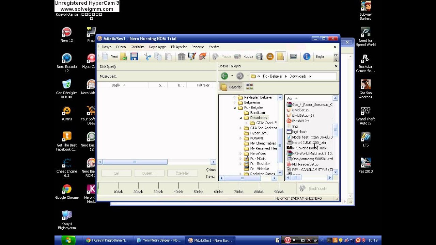Image resolution: width=436 pixels, height=245 pixels.
Task: Select the AIMP3 desktop icon
Action: (x=67, y=114)
